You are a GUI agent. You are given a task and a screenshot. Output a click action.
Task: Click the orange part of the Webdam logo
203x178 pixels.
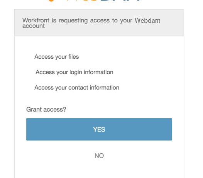click(73, 1)
